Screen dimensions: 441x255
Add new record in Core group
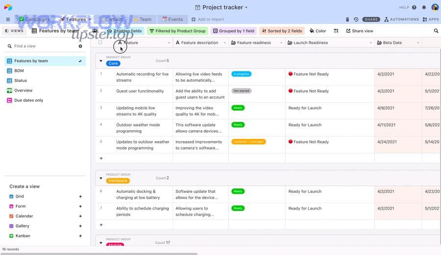(x=101, y=159)
